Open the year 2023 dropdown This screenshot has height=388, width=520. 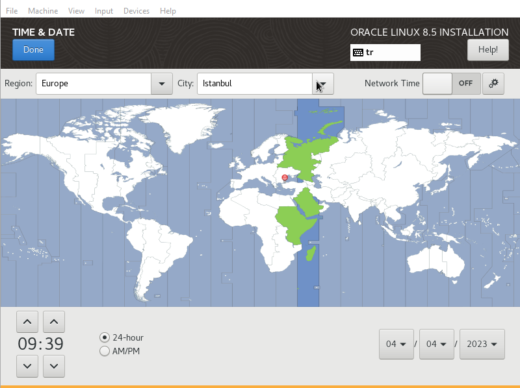click(482, 344)
